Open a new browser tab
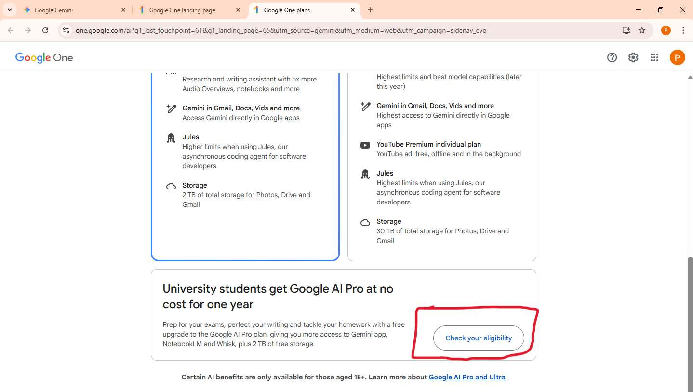This screenshot has height=392, width=693. (370, 10)
